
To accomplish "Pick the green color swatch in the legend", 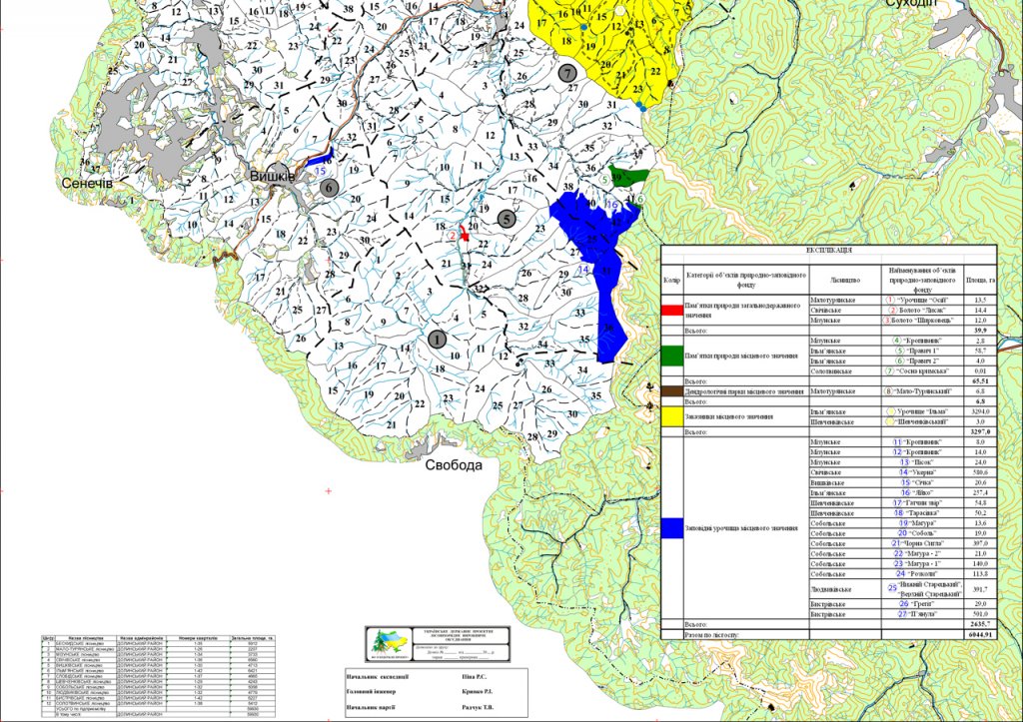I will coord(672,356).
